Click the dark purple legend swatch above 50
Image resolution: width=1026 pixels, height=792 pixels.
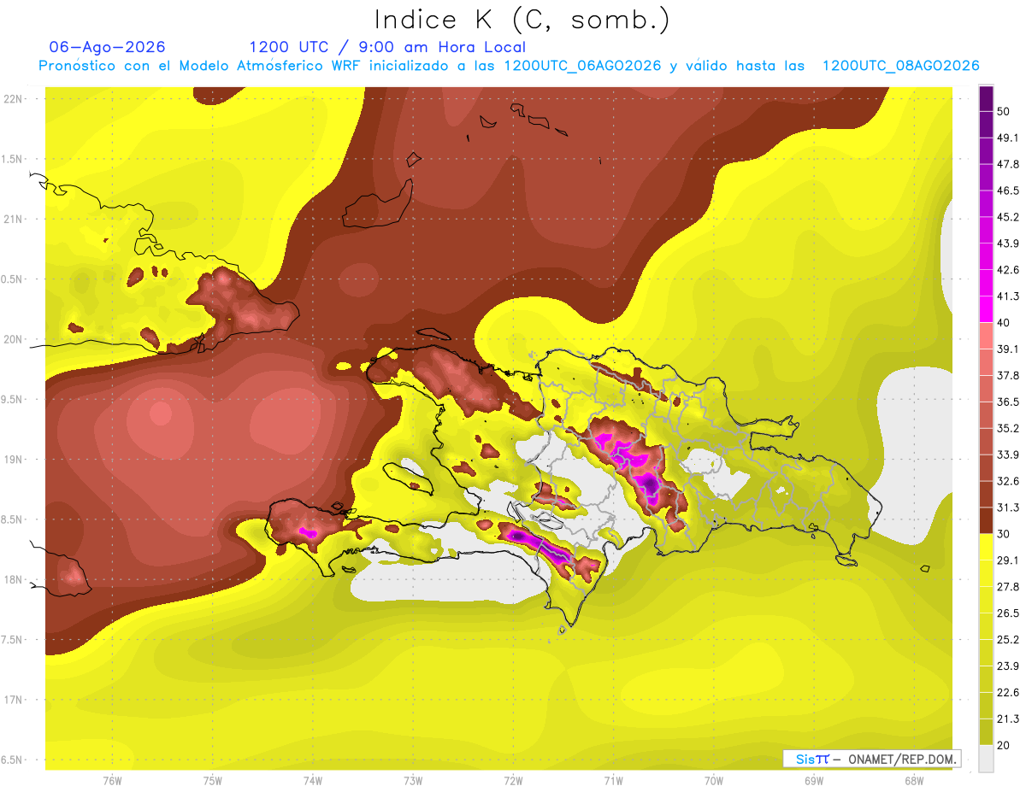click(x=986, y=98)
